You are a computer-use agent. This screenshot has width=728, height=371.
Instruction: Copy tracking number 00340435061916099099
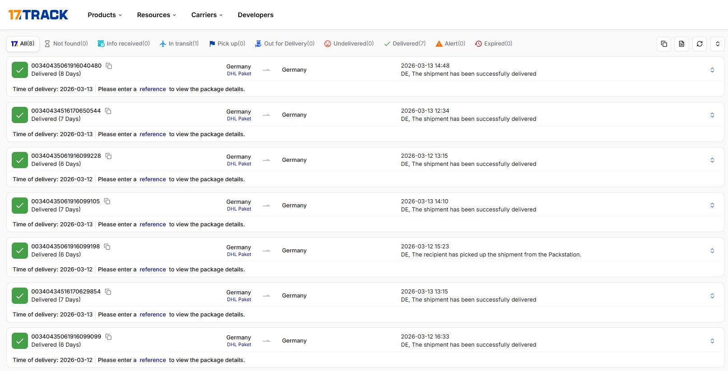coord(108,337)
